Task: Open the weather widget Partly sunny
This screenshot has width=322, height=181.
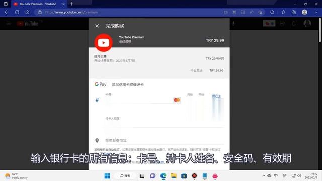Action: pyautogui.click(x=17, y=176)
